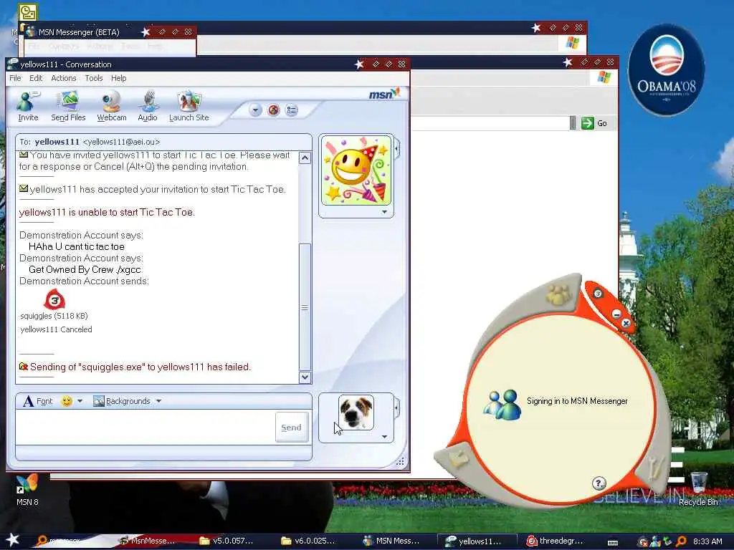Click the resize grip of conversation window
The height and width of the screenshot is (550, 734).
(401, 462)
